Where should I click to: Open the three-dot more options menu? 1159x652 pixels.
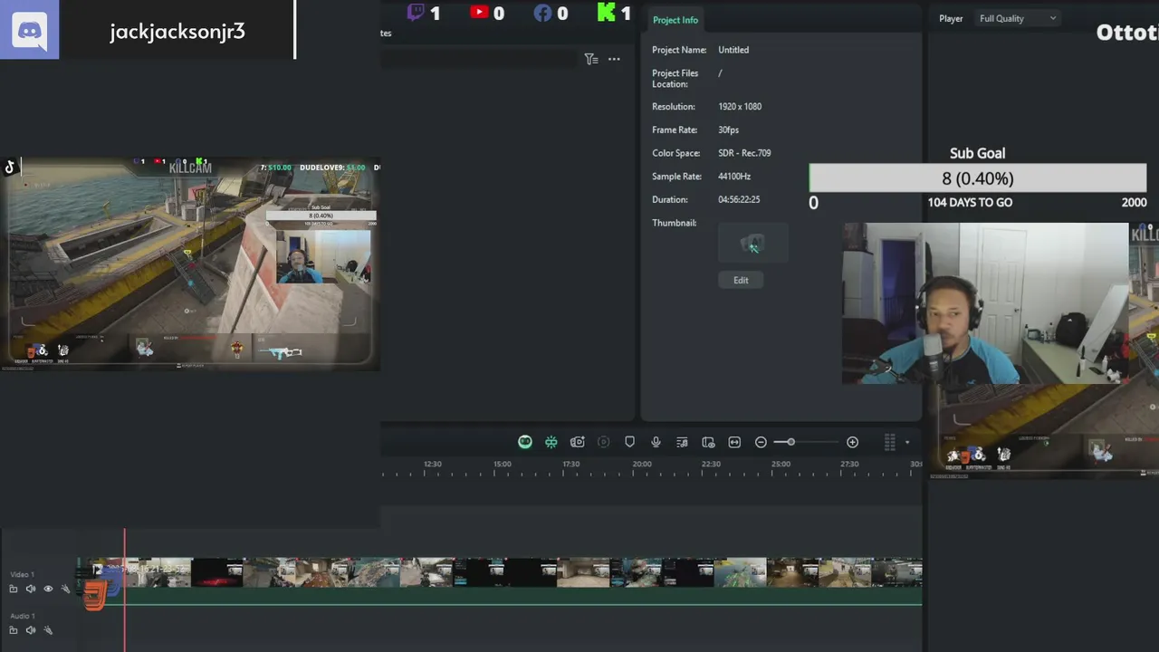tap(614, 59)
